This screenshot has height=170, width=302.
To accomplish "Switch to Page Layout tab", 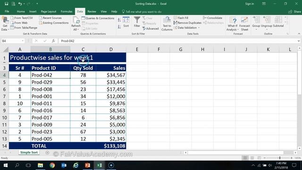I will (x=48, y=11).
